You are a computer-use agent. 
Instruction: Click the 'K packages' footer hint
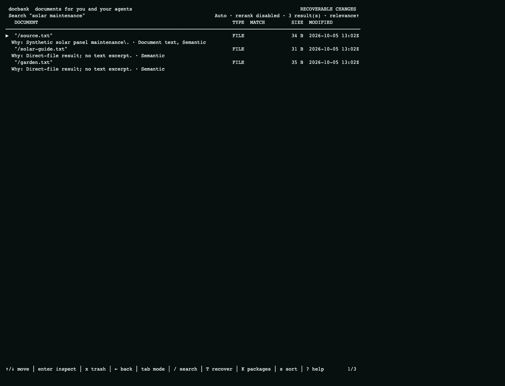tap(256, 369)
